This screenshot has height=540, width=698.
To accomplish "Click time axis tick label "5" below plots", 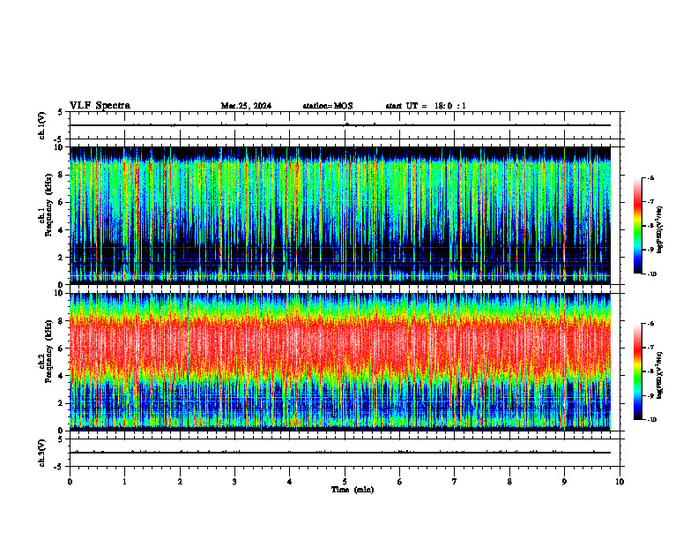I will click(x=345, y=482).
